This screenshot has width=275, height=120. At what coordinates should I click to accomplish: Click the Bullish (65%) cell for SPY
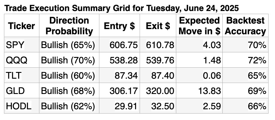(x=69, y=45)
